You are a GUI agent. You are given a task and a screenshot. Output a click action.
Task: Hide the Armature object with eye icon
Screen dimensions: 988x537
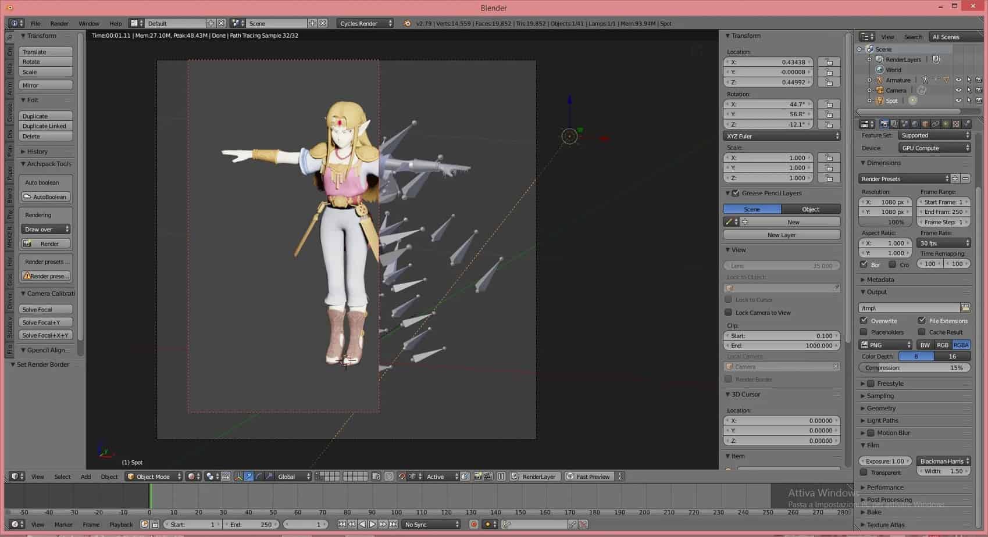tap(958, 80)
